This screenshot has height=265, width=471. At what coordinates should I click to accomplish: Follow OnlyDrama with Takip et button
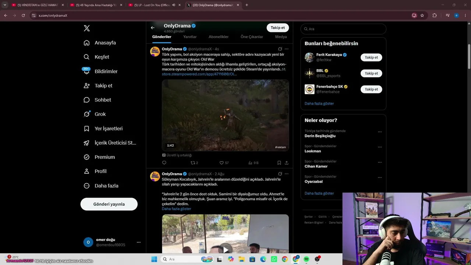(277, 28)
